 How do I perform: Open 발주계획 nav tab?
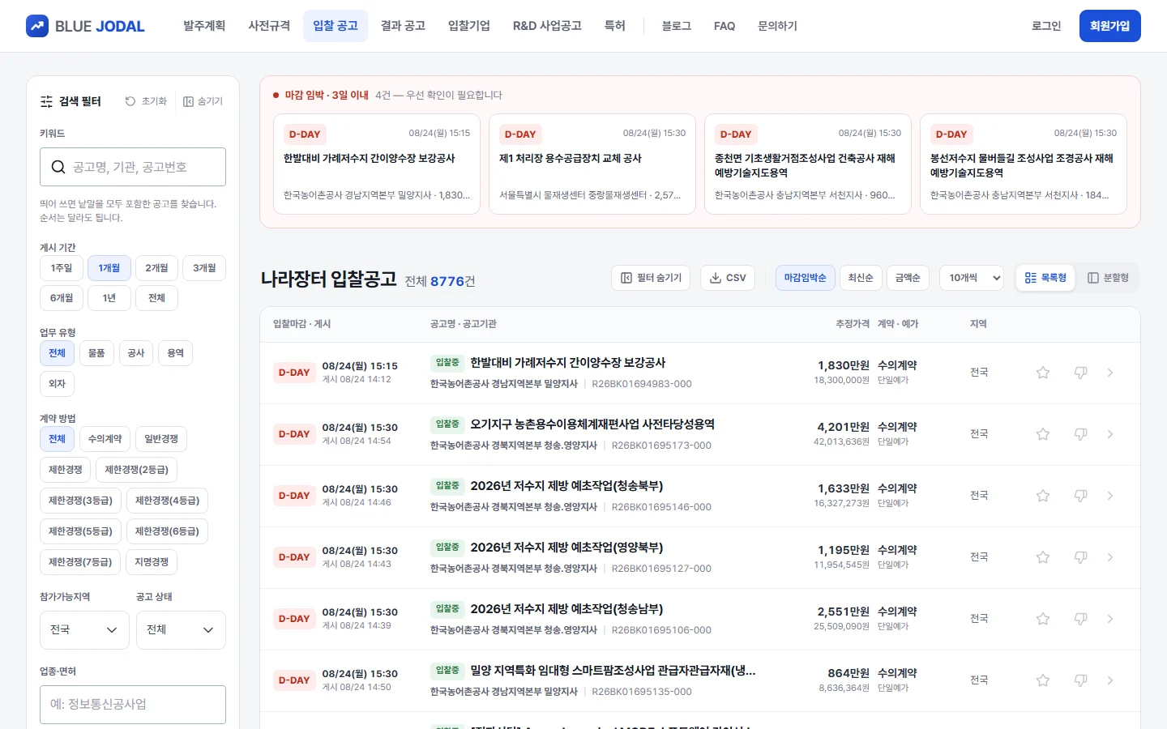coord(204,26)
